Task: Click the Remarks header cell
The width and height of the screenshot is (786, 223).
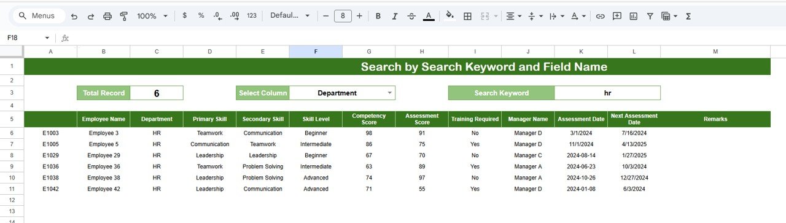Action: (x=715, y=119)
